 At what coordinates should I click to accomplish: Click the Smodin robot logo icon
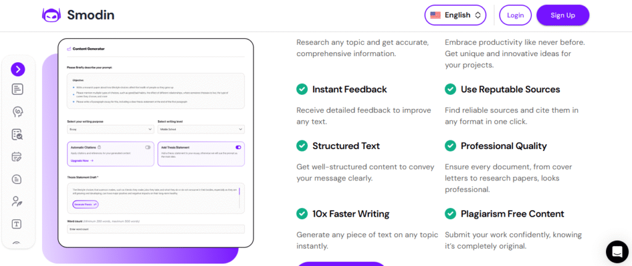[51, 15]
